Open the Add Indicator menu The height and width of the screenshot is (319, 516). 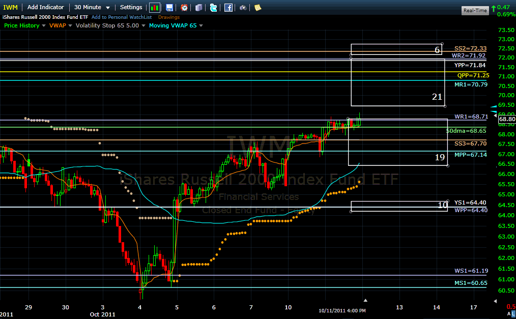pyautogui.click(x=45, y=7)
